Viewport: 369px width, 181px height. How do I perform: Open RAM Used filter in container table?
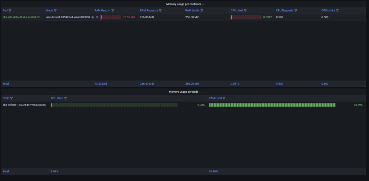(113, 10)
